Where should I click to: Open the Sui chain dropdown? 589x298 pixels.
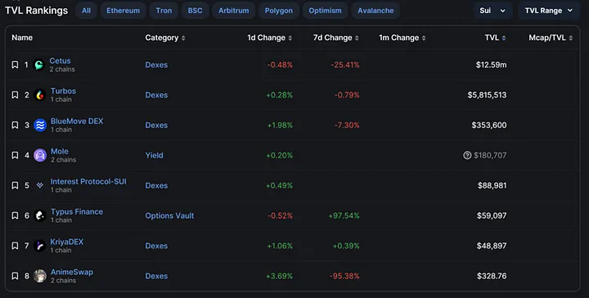tap(492, 11)
